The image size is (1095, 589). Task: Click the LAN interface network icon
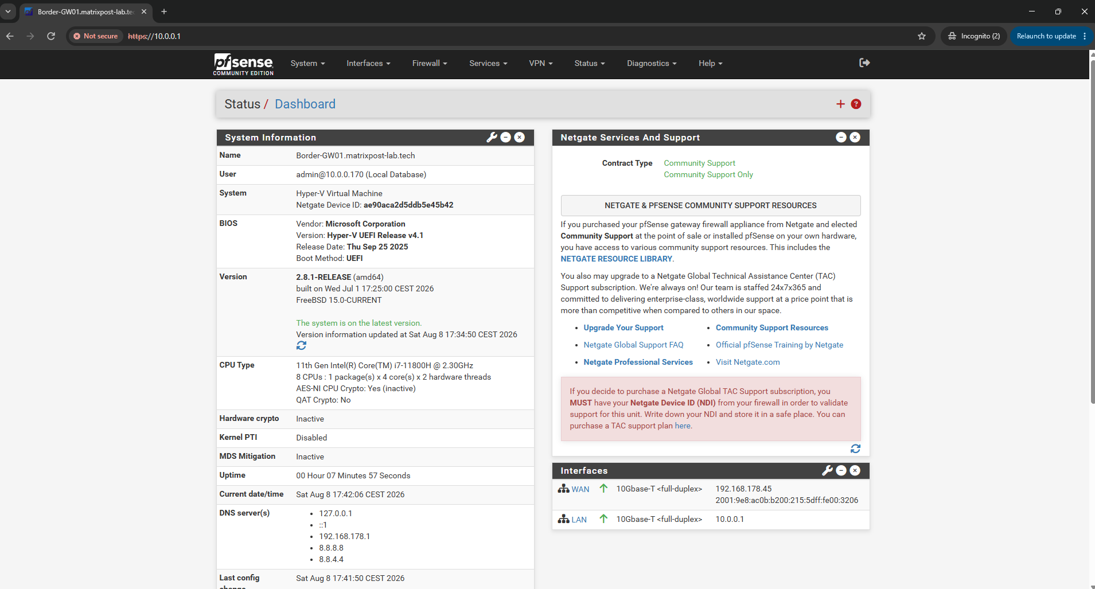[x=563, y=519]
